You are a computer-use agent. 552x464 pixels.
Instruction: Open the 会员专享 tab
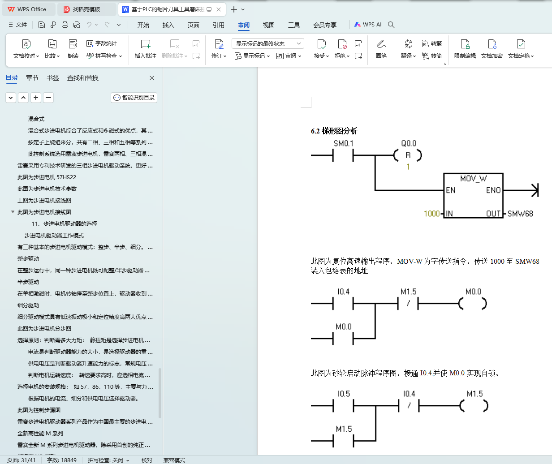(325, 25)
